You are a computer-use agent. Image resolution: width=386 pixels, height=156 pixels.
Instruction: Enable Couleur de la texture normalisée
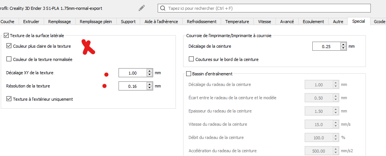pos(9,59)
